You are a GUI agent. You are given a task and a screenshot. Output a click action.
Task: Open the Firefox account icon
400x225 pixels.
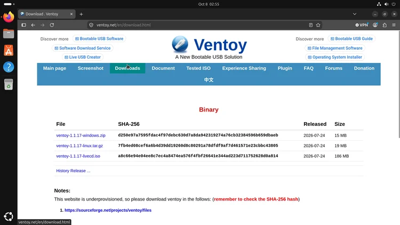pyautogui.click(x=375, y=25)
